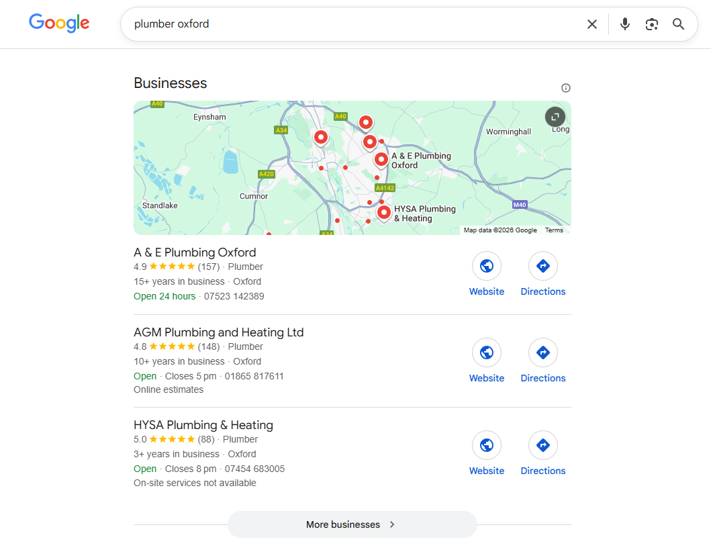
Task: Open Google Lens image search
Action: pyautogui.click(x=651, y=24)
